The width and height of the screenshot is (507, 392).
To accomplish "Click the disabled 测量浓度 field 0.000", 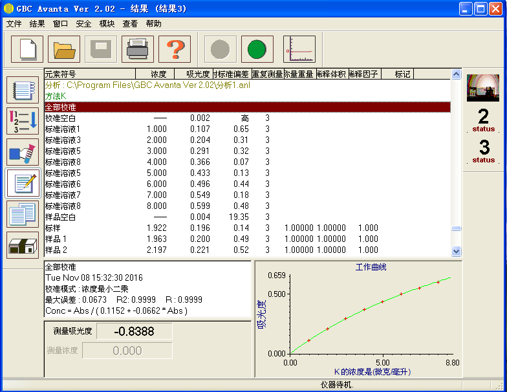I will (x=127, y=351).
